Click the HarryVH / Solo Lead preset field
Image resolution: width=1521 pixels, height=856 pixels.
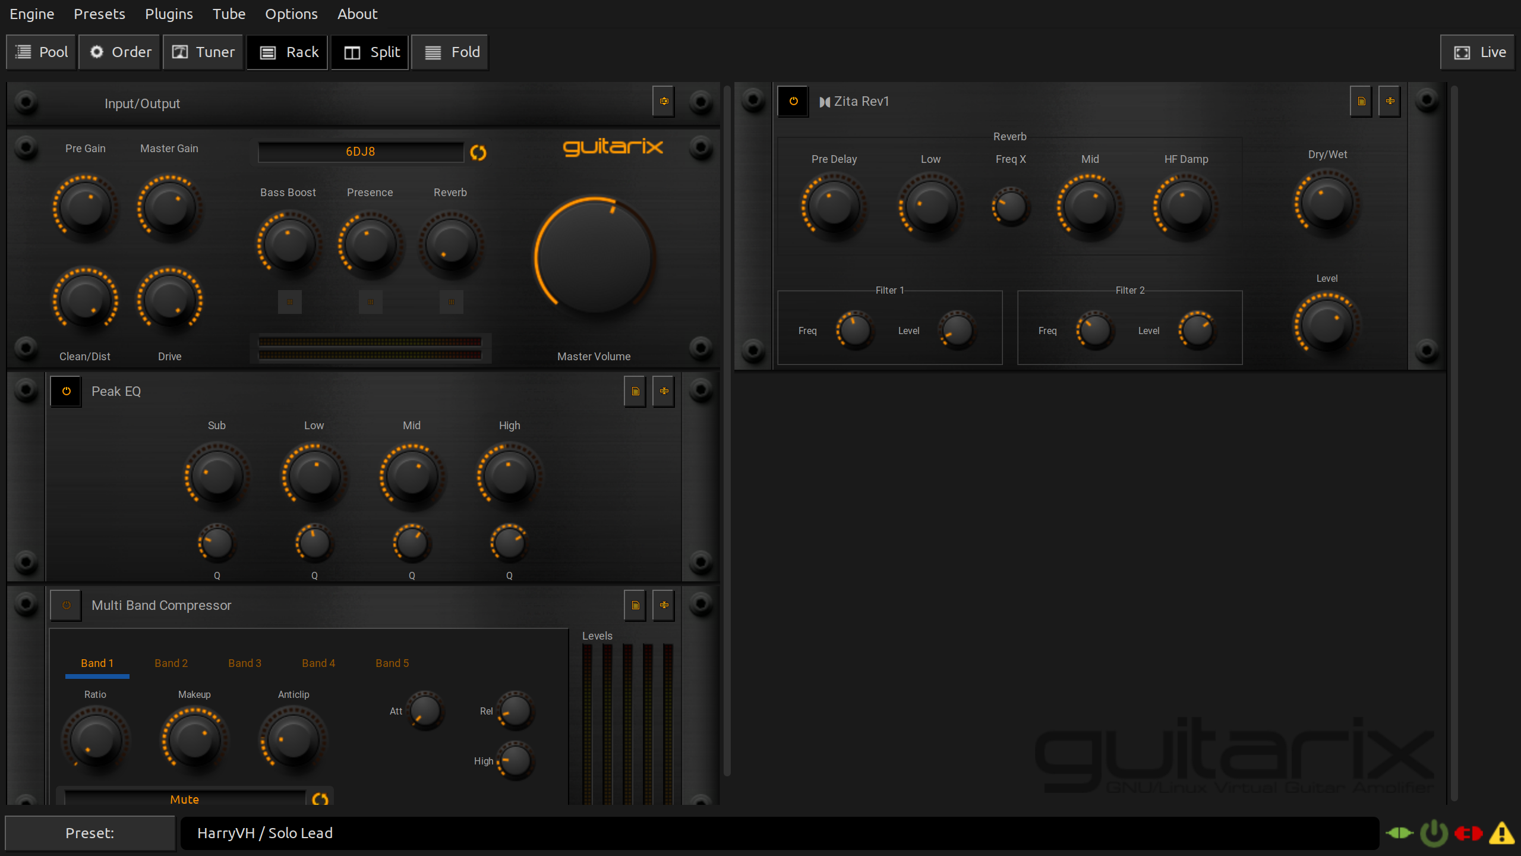click(x=780, y=833)
